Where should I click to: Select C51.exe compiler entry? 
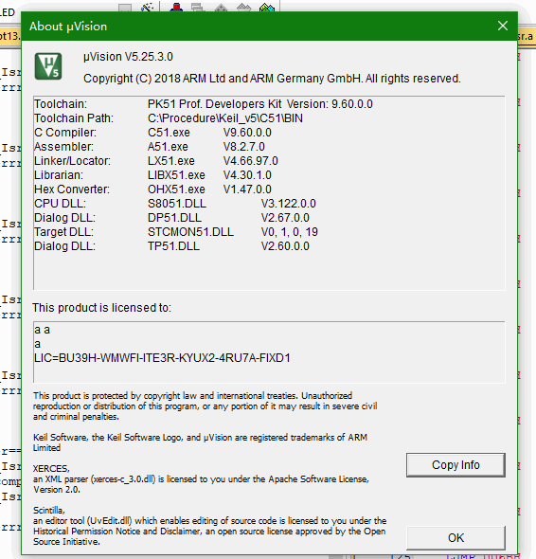click(169, 133)
